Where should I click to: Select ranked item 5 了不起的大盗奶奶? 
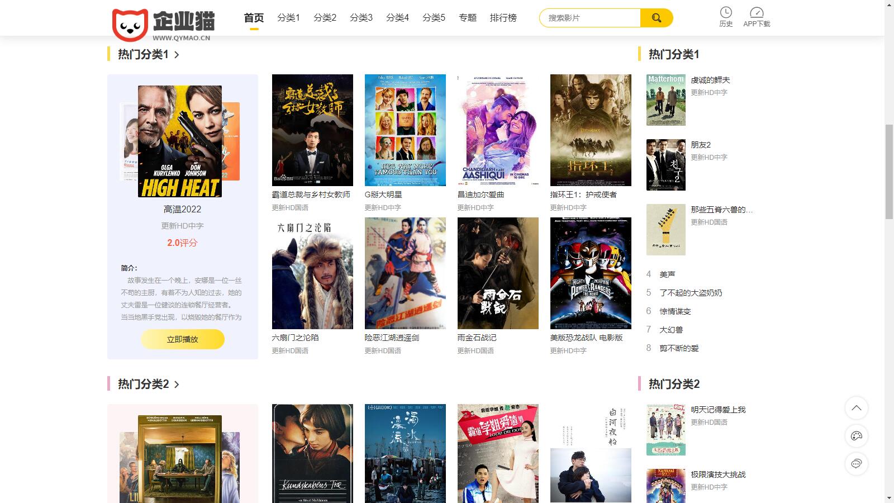tap(691, 293)
